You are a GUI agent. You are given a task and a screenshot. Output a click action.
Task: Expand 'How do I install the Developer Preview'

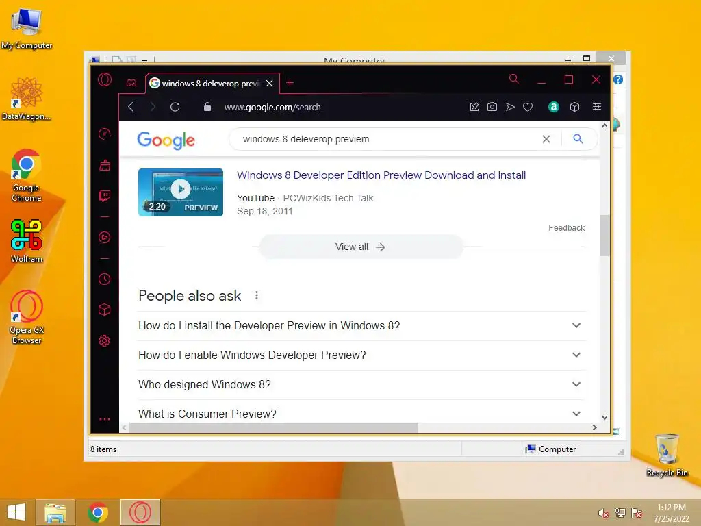click(361, 325)
